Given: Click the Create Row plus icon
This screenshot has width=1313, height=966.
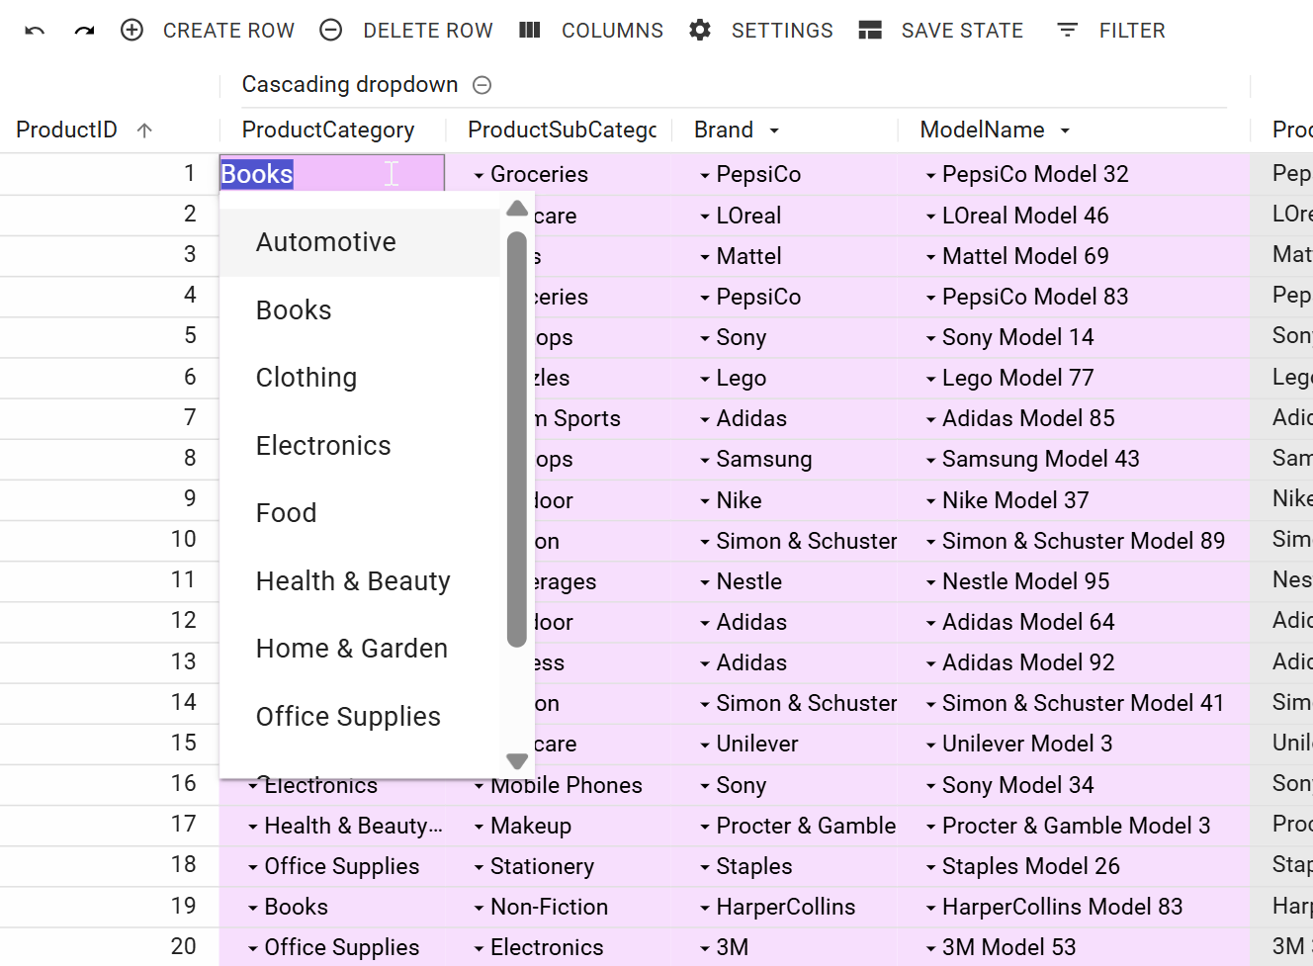Looking at the screenshot, I should 131,31.
